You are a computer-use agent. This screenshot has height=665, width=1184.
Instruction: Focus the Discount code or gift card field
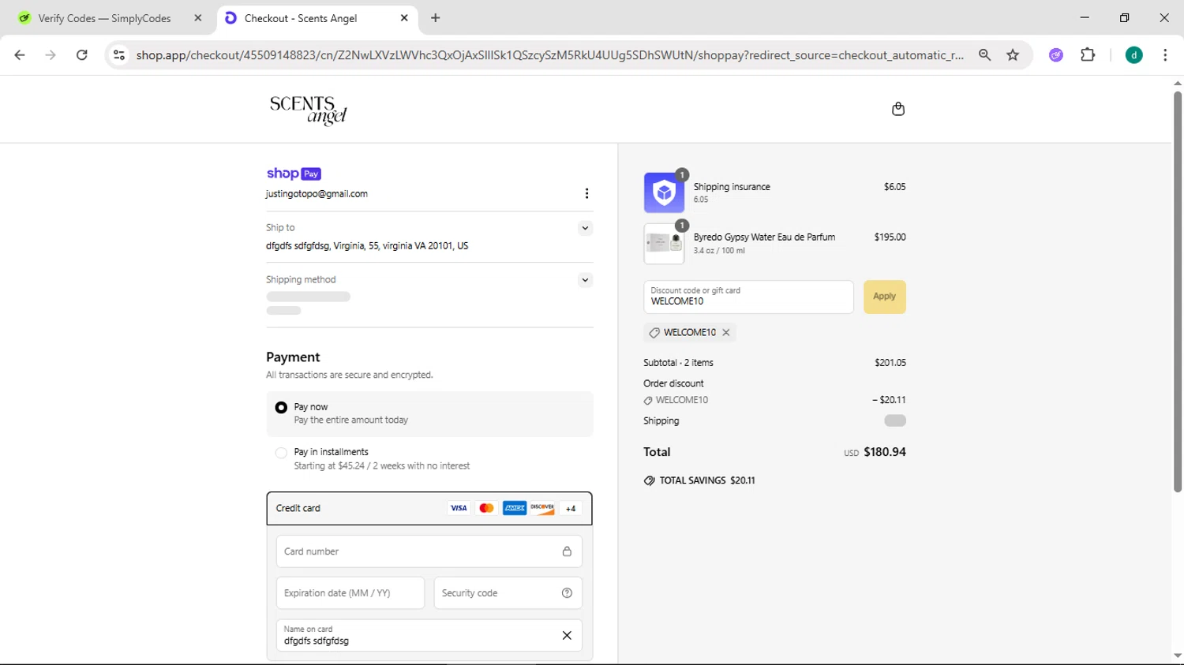tap(748, 297)
